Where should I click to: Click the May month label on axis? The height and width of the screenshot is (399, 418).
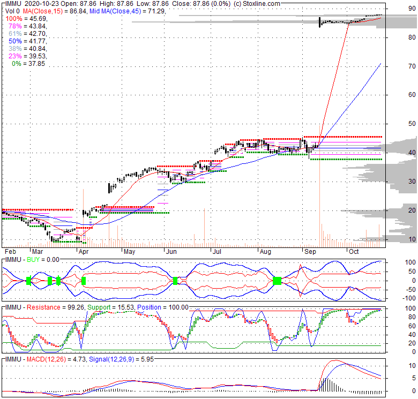[130, 252]
